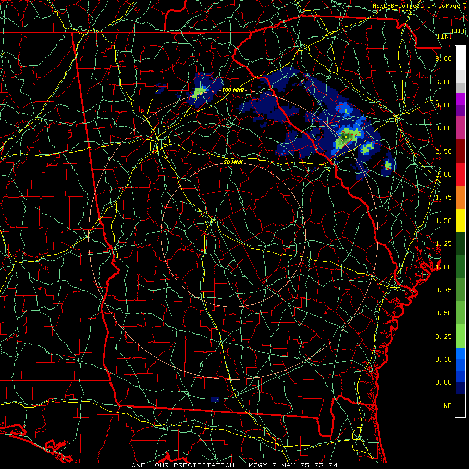Click the 1.00 legend value
The height and width of the screenshot is (469, 469).
pos(443,267)
